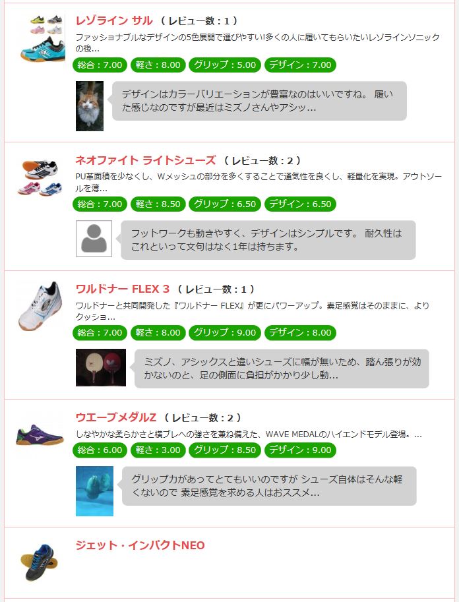Click the レゾライン サル shoe product image
This screenshot has height=602, width=459.
(x=42, y=38)
